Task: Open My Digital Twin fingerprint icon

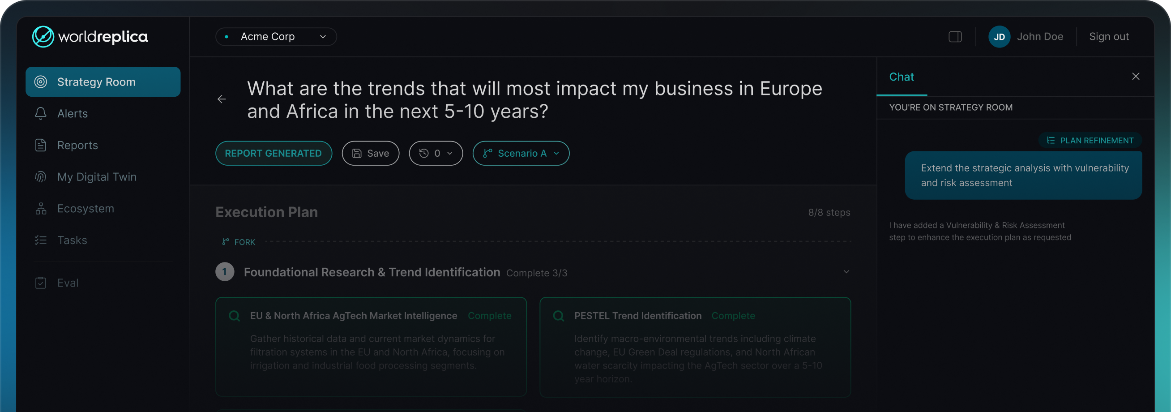Action: (40, 177)
